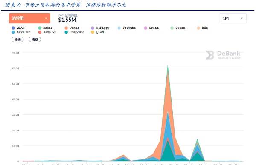
Task: Click the yellow QIAN legend in second row
Action: coord(97,32)
